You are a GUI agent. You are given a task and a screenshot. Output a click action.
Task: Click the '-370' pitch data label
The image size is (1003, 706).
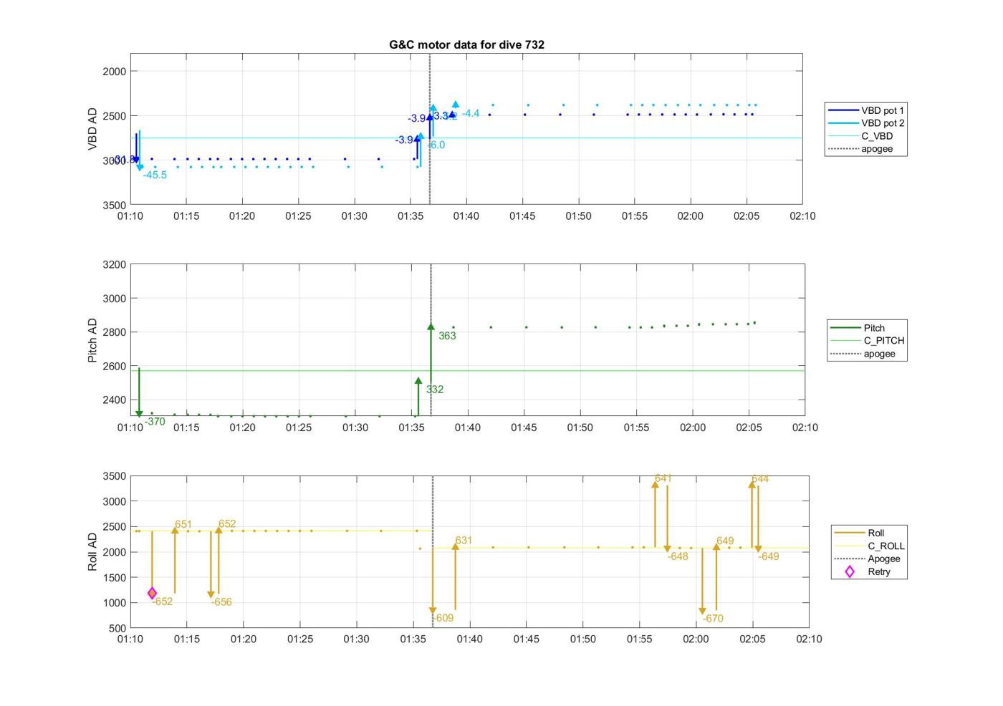(155, 422)
